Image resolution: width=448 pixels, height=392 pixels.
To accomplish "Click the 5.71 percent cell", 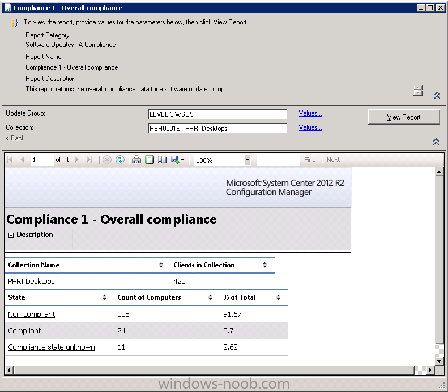I will tap(231, 331).
